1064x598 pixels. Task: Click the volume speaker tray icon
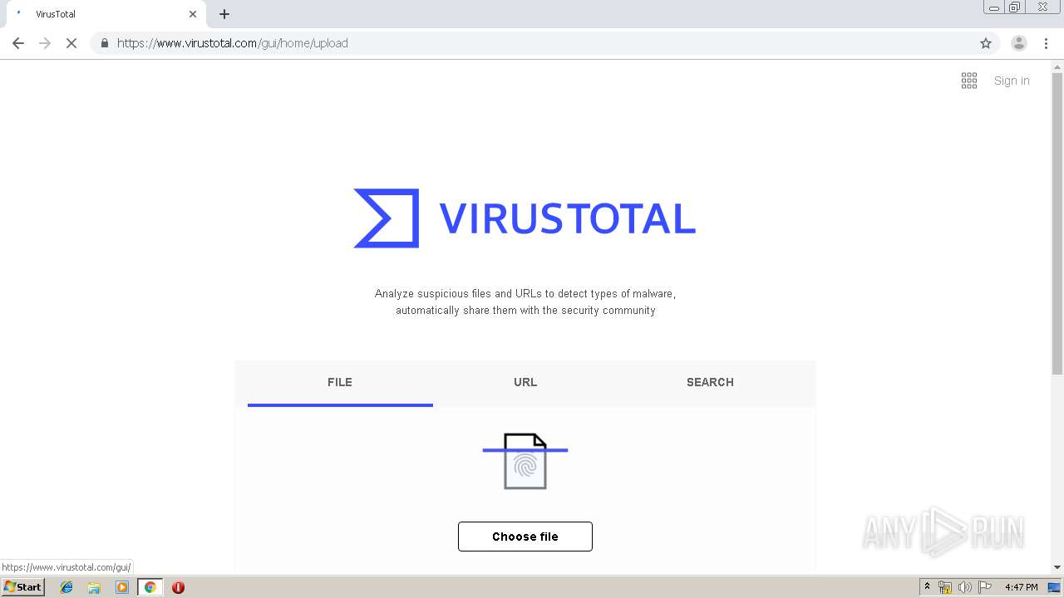pyautogui.click(x=964, y=587)
